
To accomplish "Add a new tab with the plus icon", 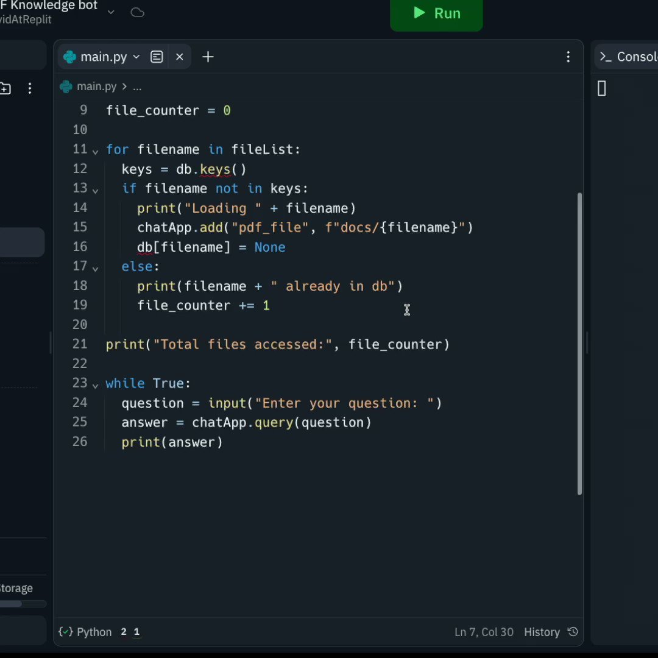I will 208,57.
